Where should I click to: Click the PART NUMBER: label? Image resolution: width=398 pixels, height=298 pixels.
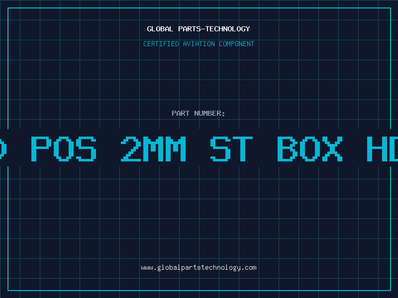tap(199, 113)
